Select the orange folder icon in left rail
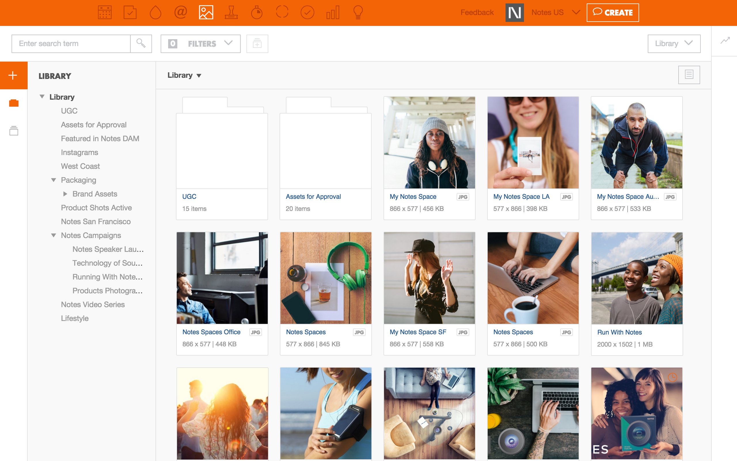This screenshot has height=461, width=737. tap(14, 103)
